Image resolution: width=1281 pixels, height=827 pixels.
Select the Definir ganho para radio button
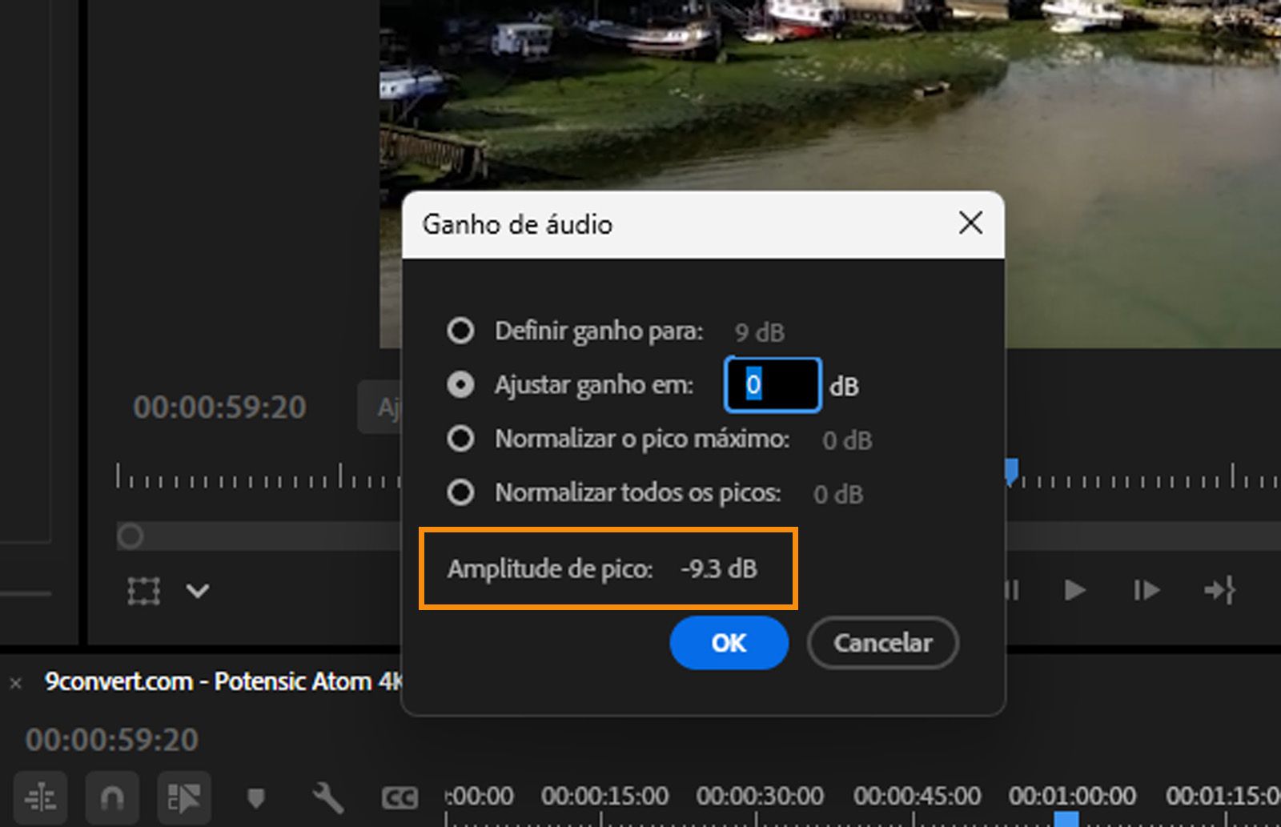click(x=460, y=330)
